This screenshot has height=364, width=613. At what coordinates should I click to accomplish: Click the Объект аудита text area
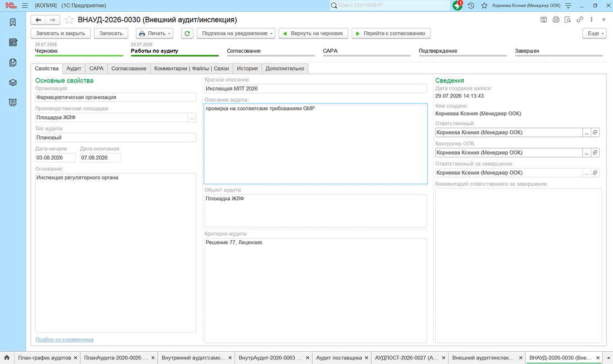click(315, 210)
